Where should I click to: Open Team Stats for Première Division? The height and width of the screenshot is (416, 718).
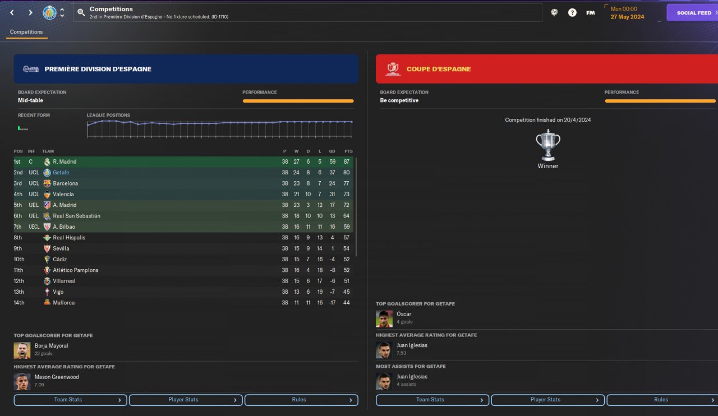(x=71, y=400)
